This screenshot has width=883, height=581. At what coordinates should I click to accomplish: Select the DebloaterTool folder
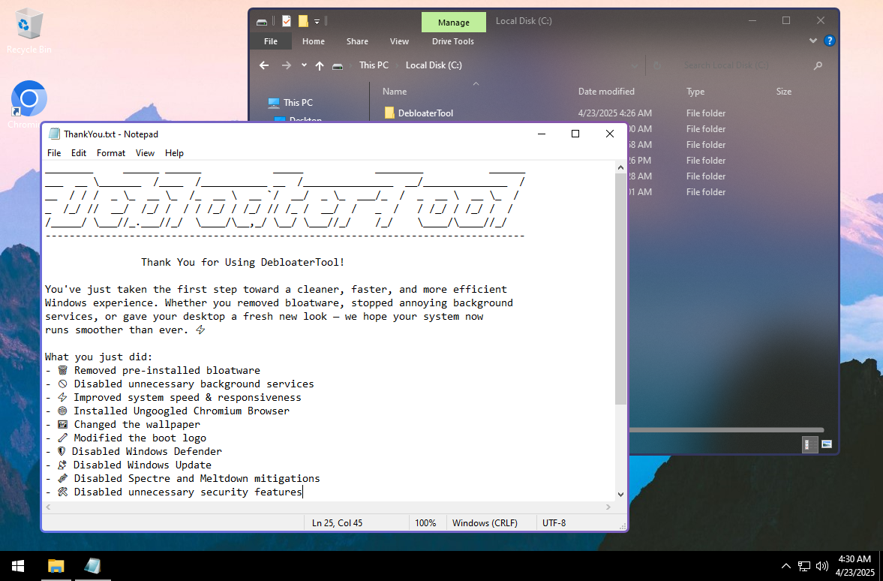coord(425,113)
